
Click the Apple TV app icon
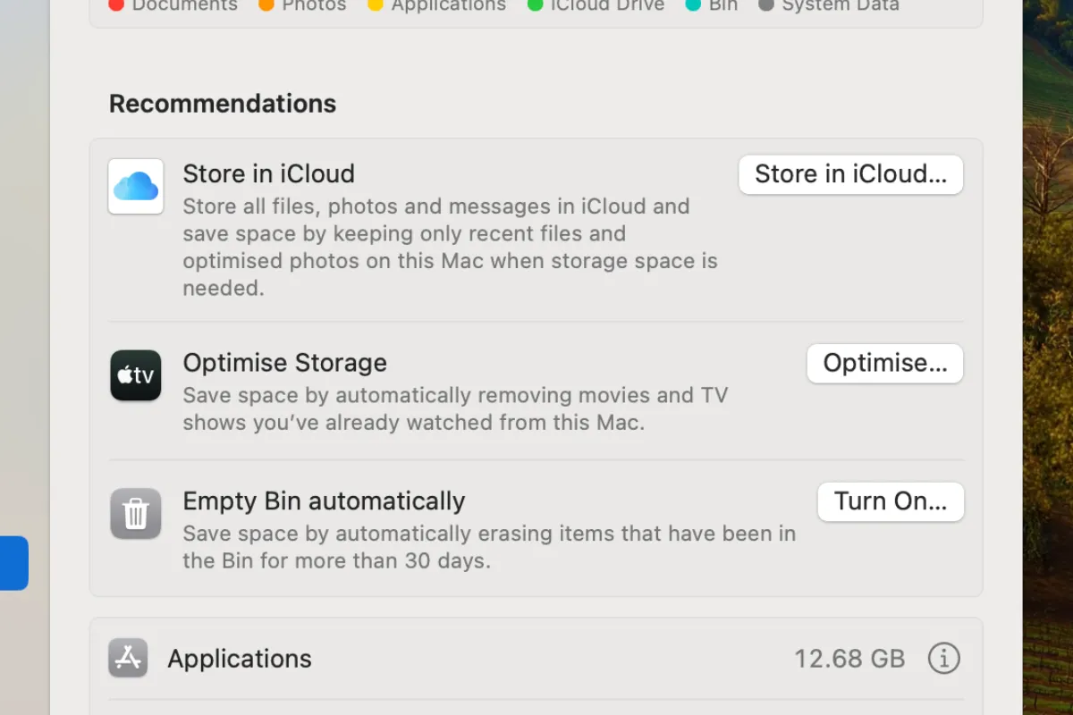(136, 375)
